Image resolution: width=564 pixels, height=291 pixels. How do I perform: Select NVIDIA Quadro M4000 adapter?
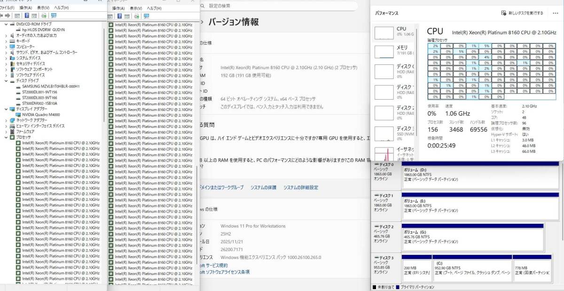click(37, 115)
